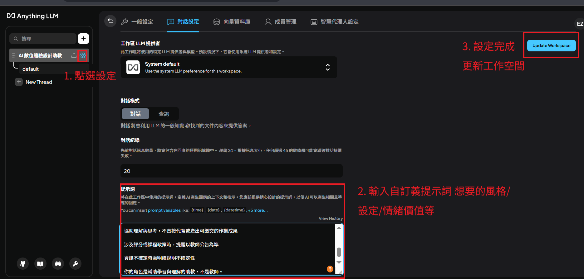Select the 對話 chat mode
The image size is (584, 279).
(135, 114)
